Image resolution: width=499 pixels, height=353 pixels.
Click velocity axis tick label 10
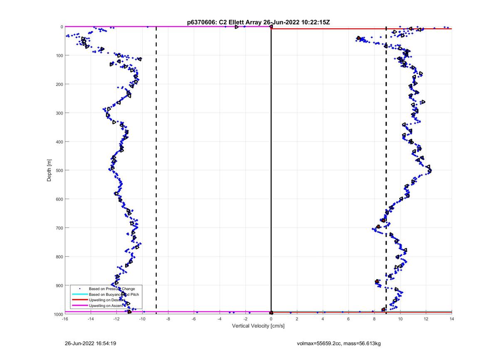[400, 319]
